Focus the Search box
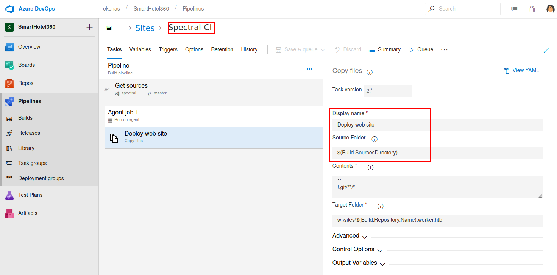The width and height of the screenshot is (557, 275). (463, 9)
